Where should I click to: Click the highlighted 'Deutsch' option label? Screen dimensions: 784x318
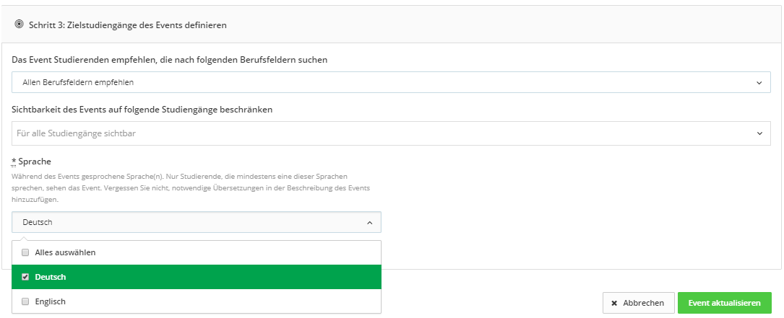click(x=50, y=277)
